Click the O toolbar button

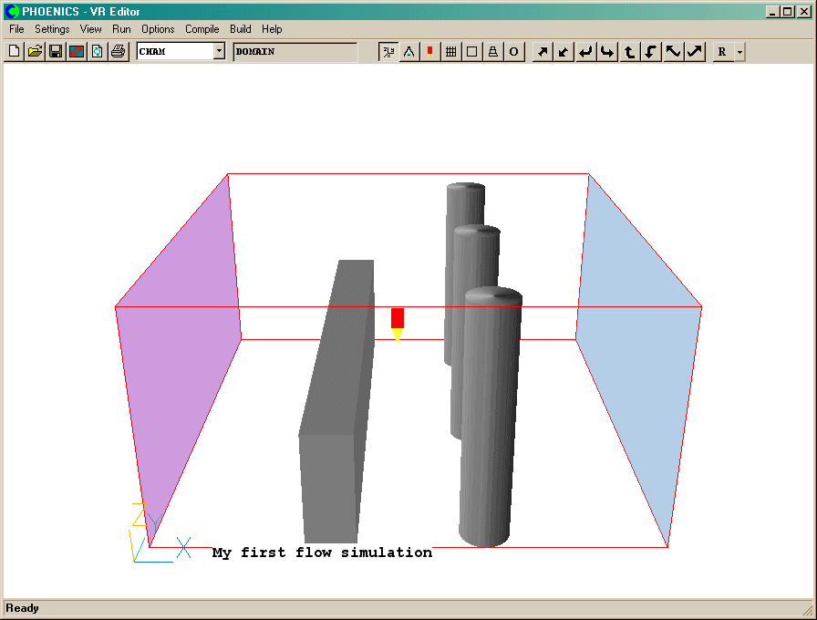coord(513,52)
